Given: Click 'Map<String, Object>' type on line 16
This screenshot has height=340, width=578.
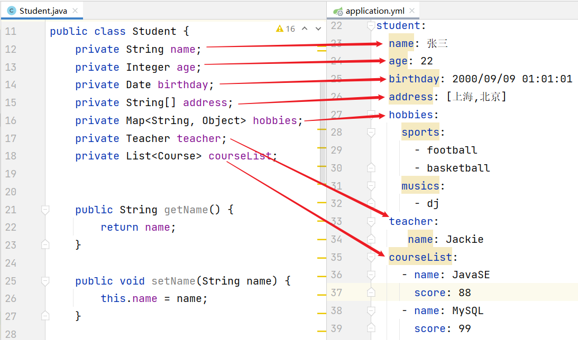Looking at the screenshot, I should (x=186, y=121).
